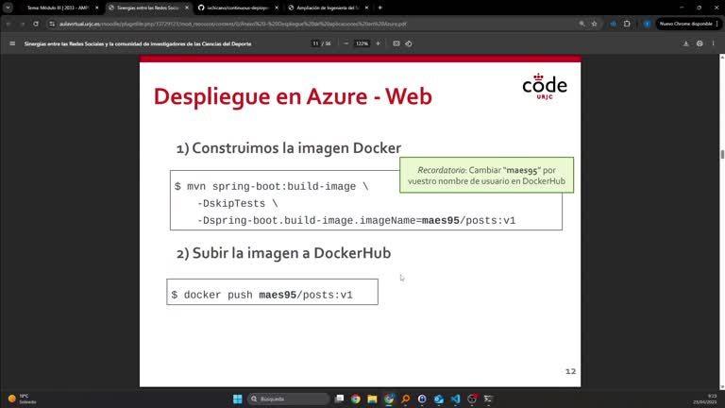The width and height of the screenshot is (725, 408).
Task: Go back to the previous page
Action: tap(8, 24)
